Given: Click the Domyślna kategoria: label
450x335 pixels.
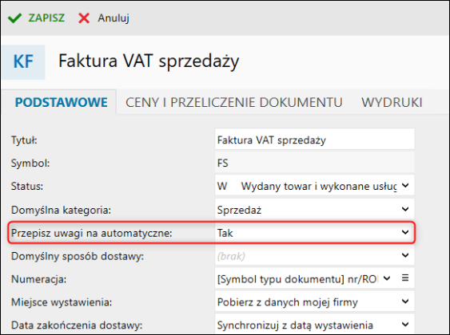Looking at the screenshot, I should point(61,210).
